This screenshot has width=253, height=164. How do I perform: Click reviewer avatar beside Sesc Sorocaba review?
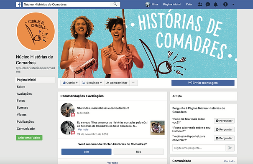(x=68, y=128)
